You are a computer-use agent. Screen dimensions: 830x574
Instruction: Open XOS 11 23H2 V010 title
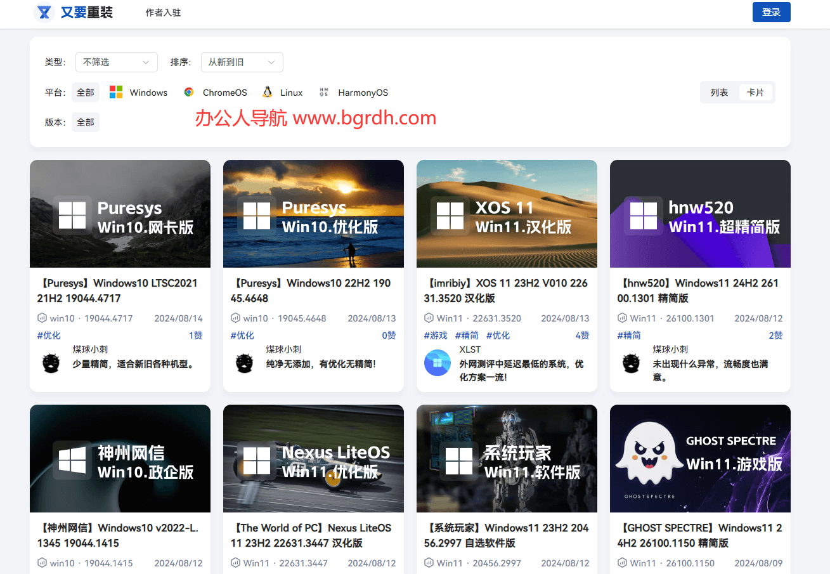506,290
